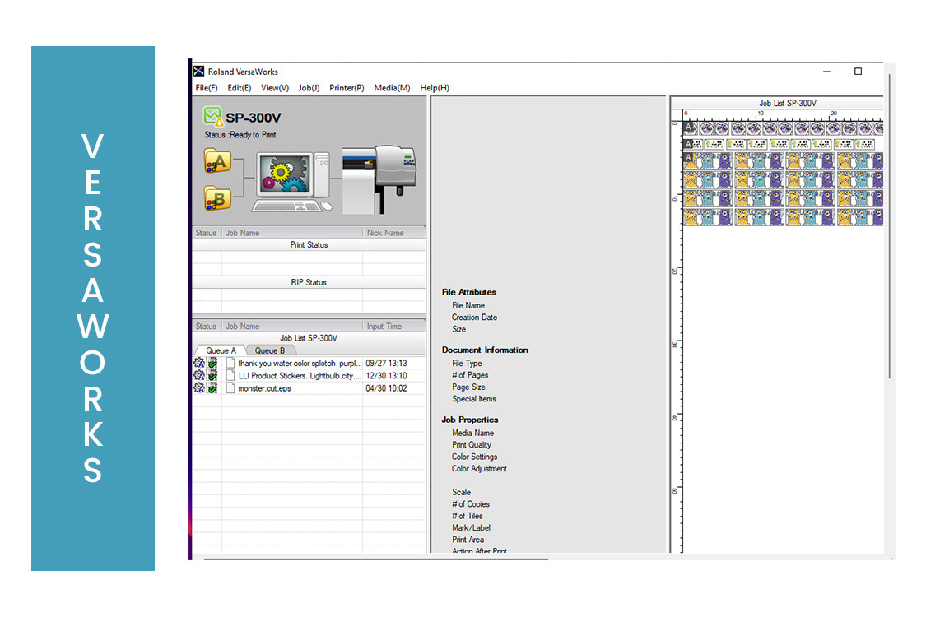
Task: Click the gear status icon for monster.cut.eps
Action: click(199, 388)
